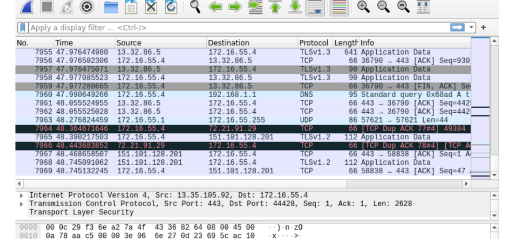Sort by the No. column header
The width and height of the screenshot is (512, 239).
(34, 43)
